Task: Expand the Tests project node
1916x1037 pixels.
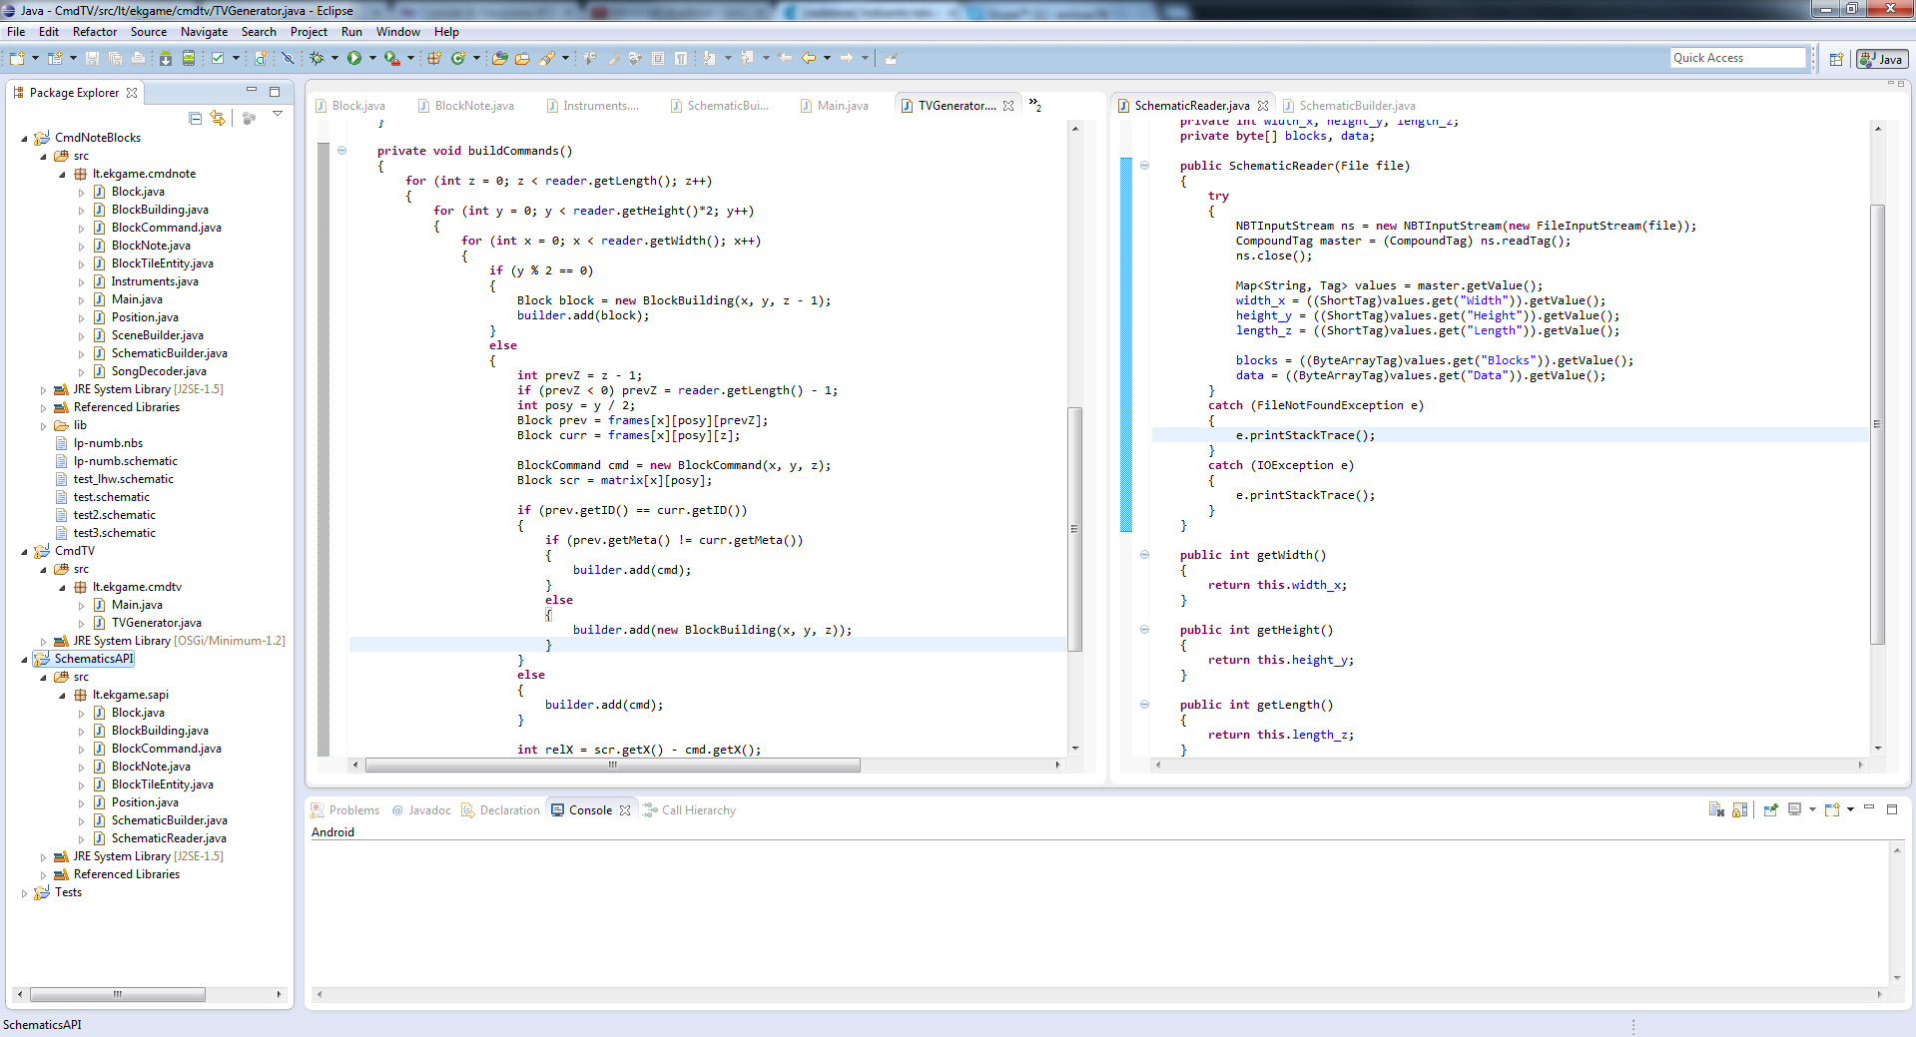Action: (25, 893)
